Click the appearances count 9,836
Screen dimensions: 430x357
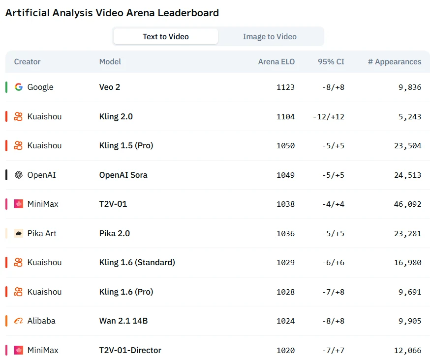tap(410, 87)
